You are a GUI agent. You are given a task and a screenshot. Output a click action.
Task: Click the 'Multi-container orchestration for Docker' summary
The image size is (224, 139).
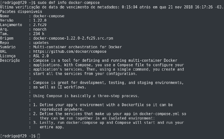[x=77, y=47]
